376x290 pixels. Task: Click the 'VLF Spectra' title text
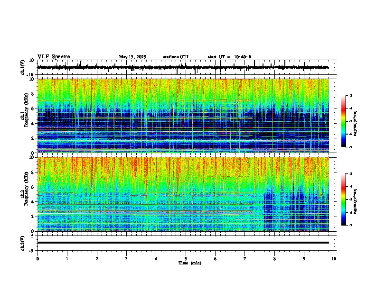[54, 57]
